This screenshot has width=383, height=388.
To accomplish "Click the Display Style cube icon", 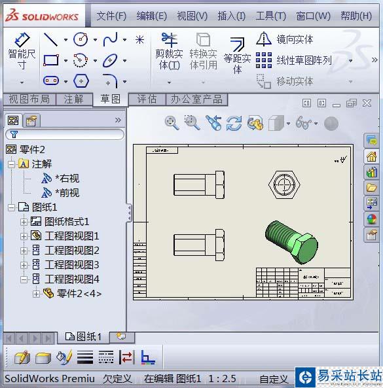I will click(x=276, y=123).
